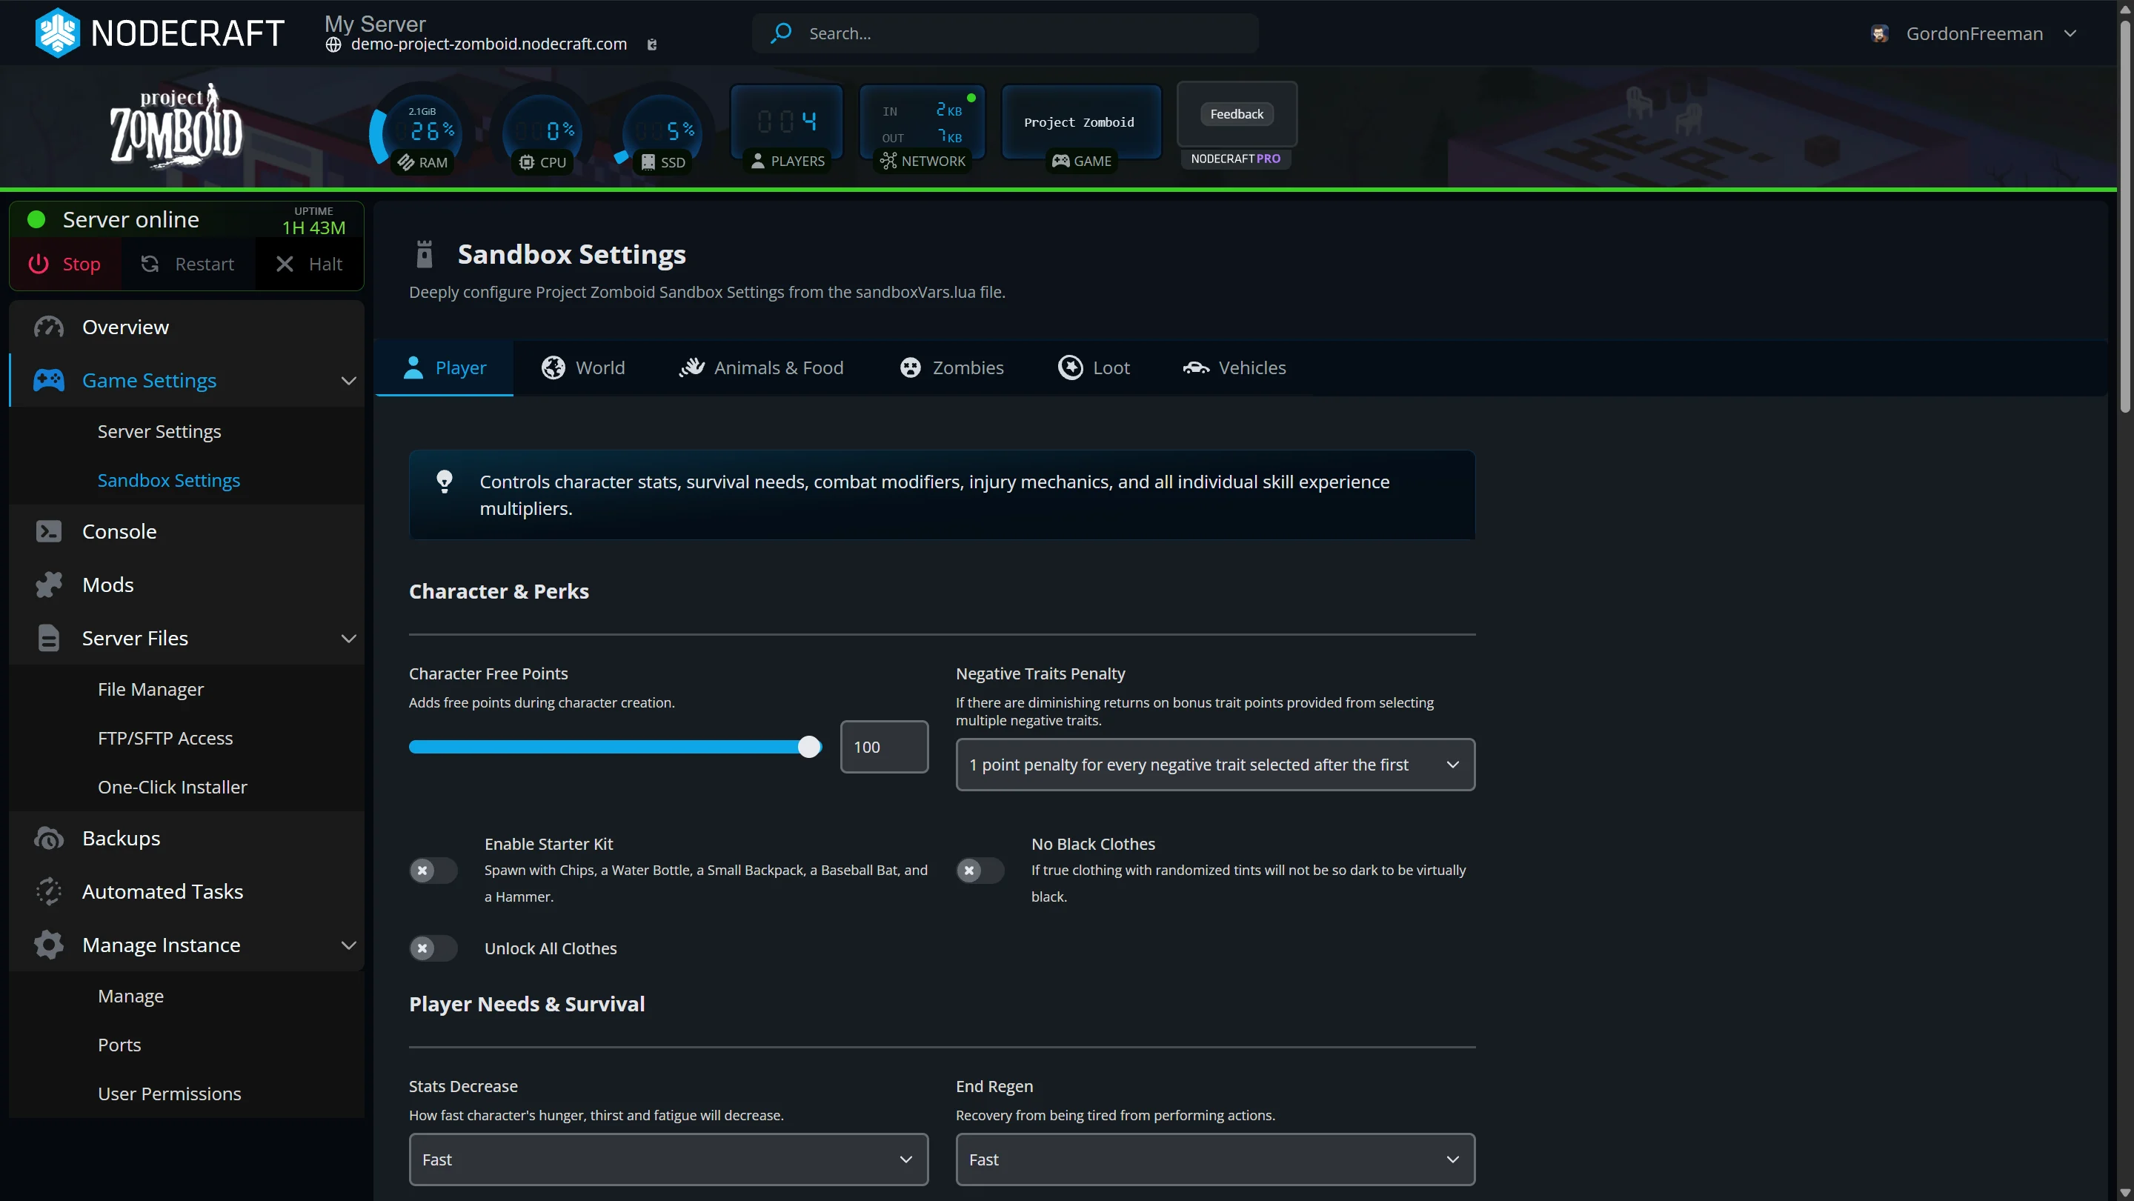Collapse the Game Settings sidebar section
This screenshot has width=2134, height=1201.
tap(349, 381)
